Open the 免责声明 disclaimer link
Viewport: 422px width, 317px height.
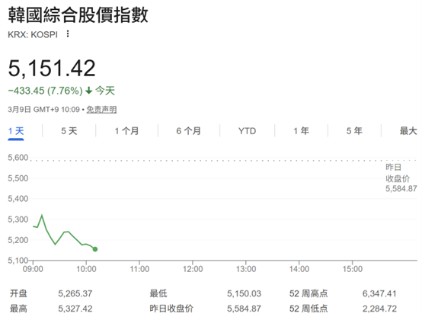point(101,110)
